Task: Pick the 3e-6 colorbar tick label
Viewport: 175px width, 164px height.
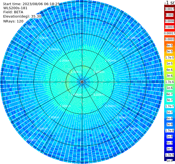Action: (170, 76)
